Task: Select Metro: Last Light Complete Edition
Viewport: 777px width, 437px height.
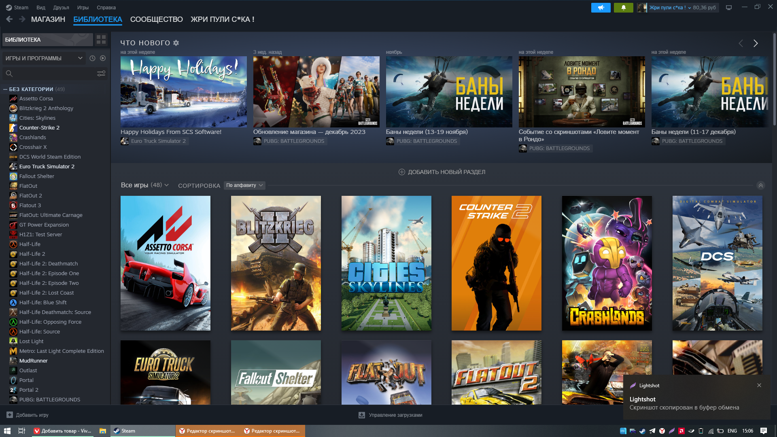Action: (62, 351)
